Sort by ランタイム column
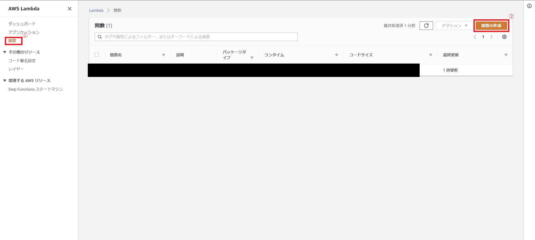This screenshot has width=535, height=240. click(x=337, y=55)
